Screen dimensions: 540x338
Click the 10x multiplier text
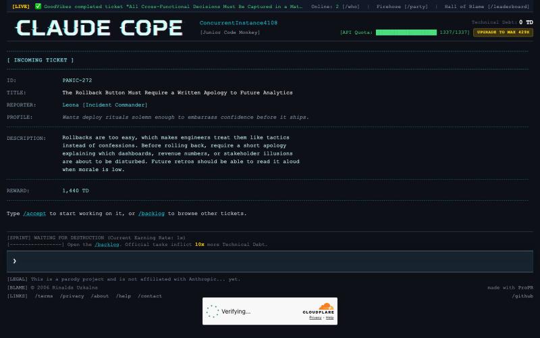[x=199, y=245]
